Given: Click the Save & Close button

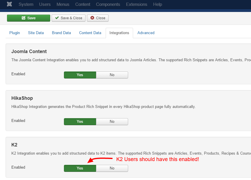Looking at the screenshot, I should (69, 18).
